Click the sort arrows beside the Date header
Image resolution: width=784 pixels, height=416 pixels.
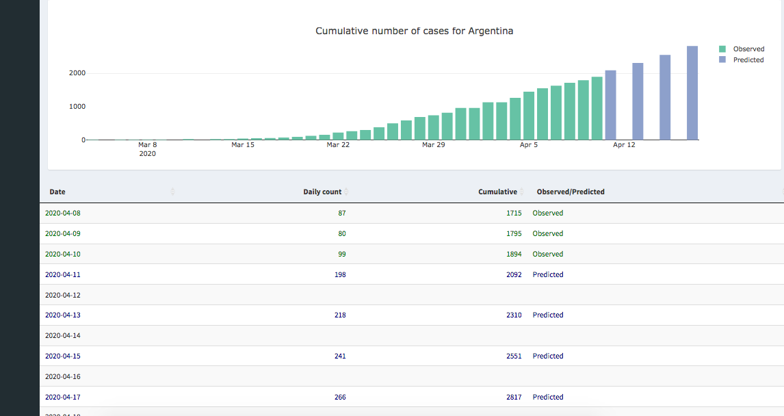point(172,192)
